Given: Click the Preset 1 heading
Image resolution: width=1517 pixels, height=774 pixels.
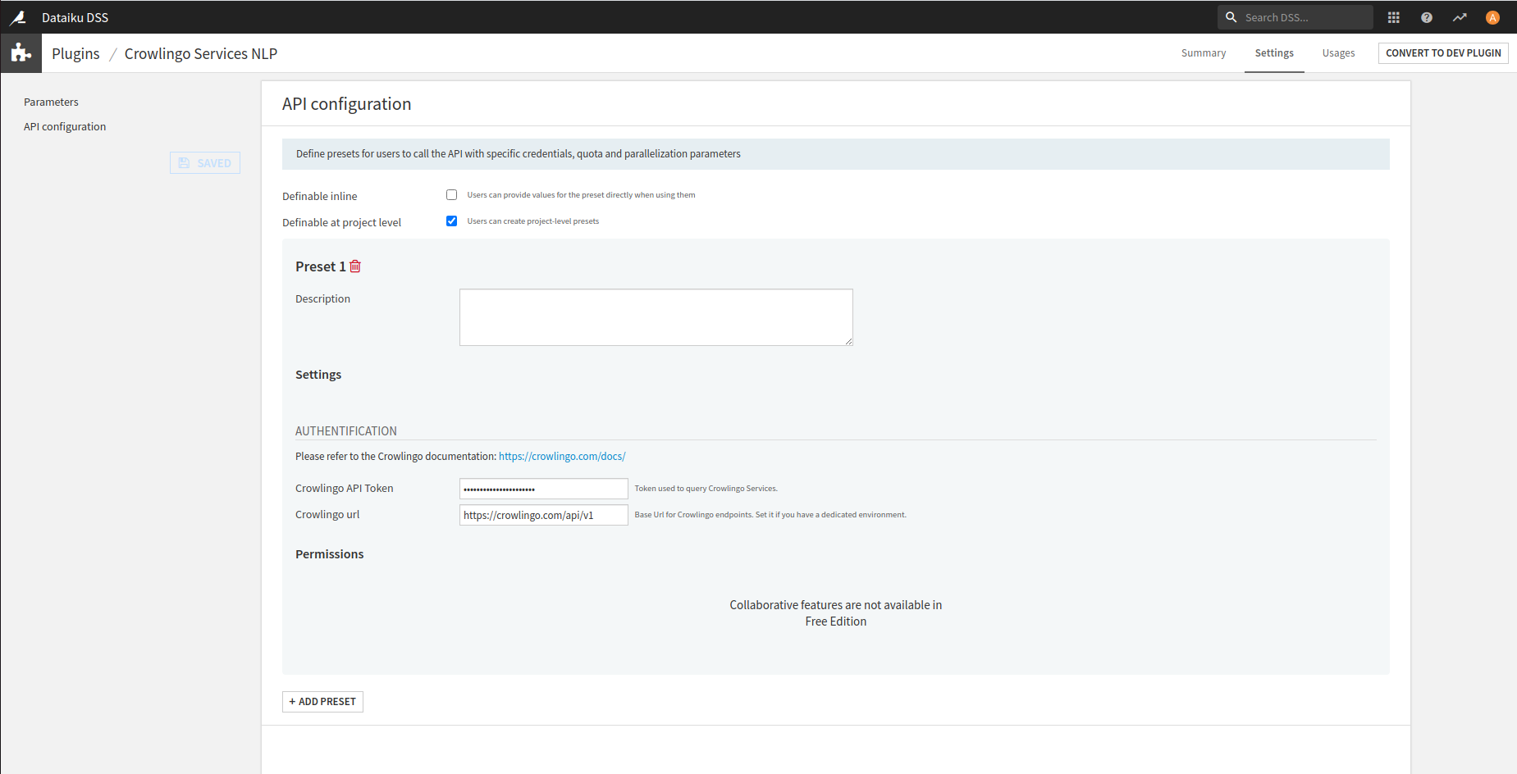Looking at the screenshot, I should [x=320, y=266].
